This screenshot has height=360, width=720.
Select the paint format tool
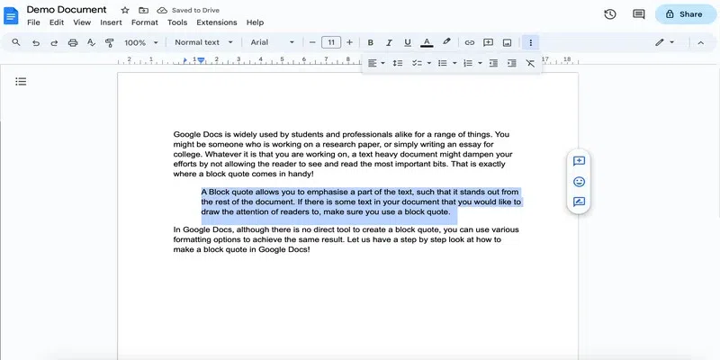click(109, 42)
